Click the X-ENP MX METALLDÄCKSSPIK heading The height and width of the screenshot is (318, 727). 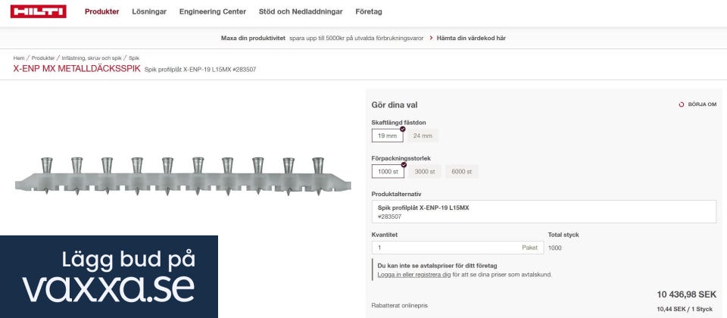click(77, 69)
